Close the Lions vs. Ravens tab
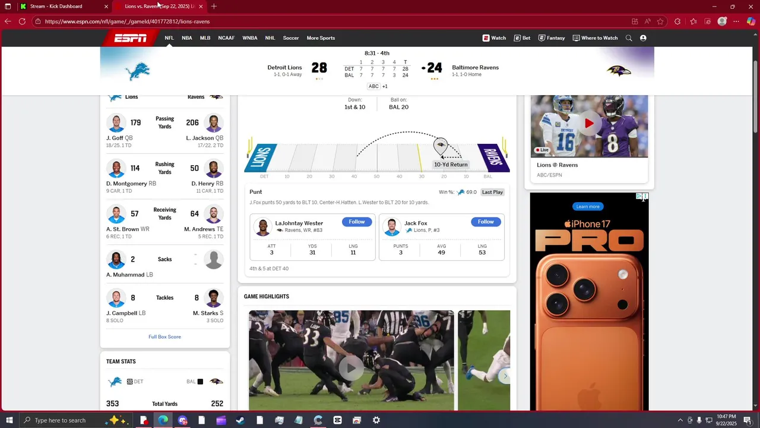 tap(201, 7)
